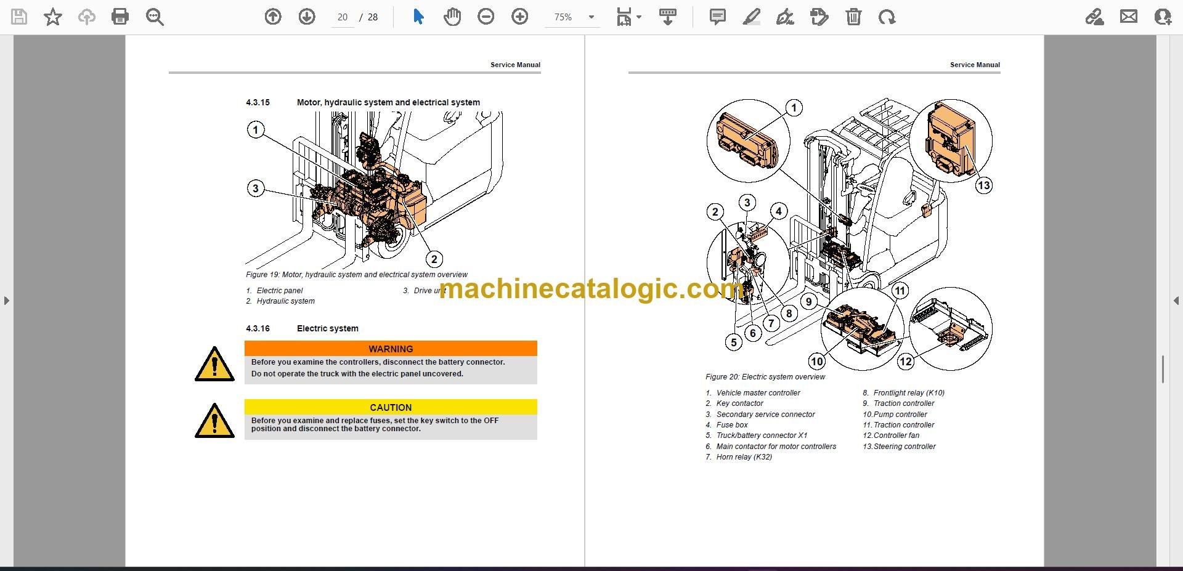Click the CAUTION heading banner
Screen dimensions: 1183x571
pyautogui.click(x=391, y=407)
